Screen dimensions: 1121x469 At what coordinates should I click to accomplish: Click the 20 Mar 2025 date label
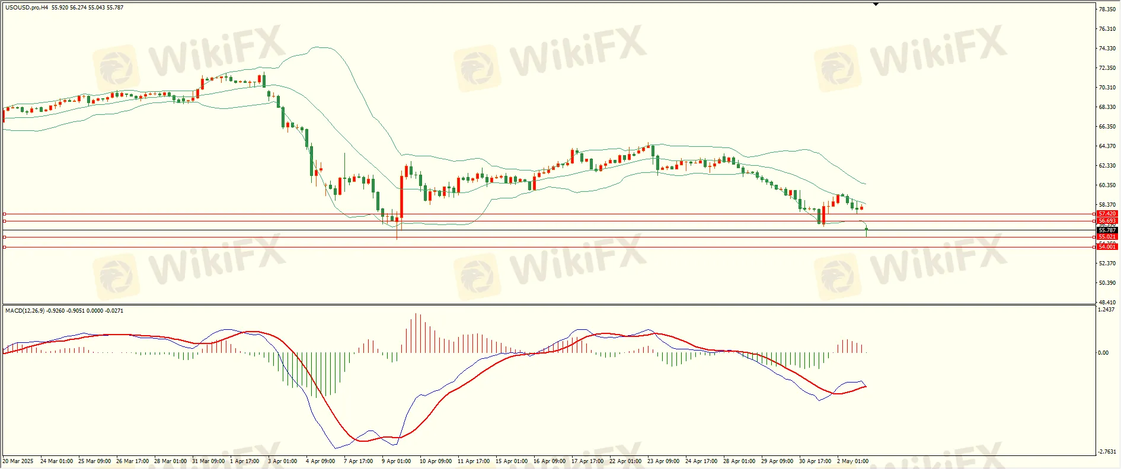point(18,461)
